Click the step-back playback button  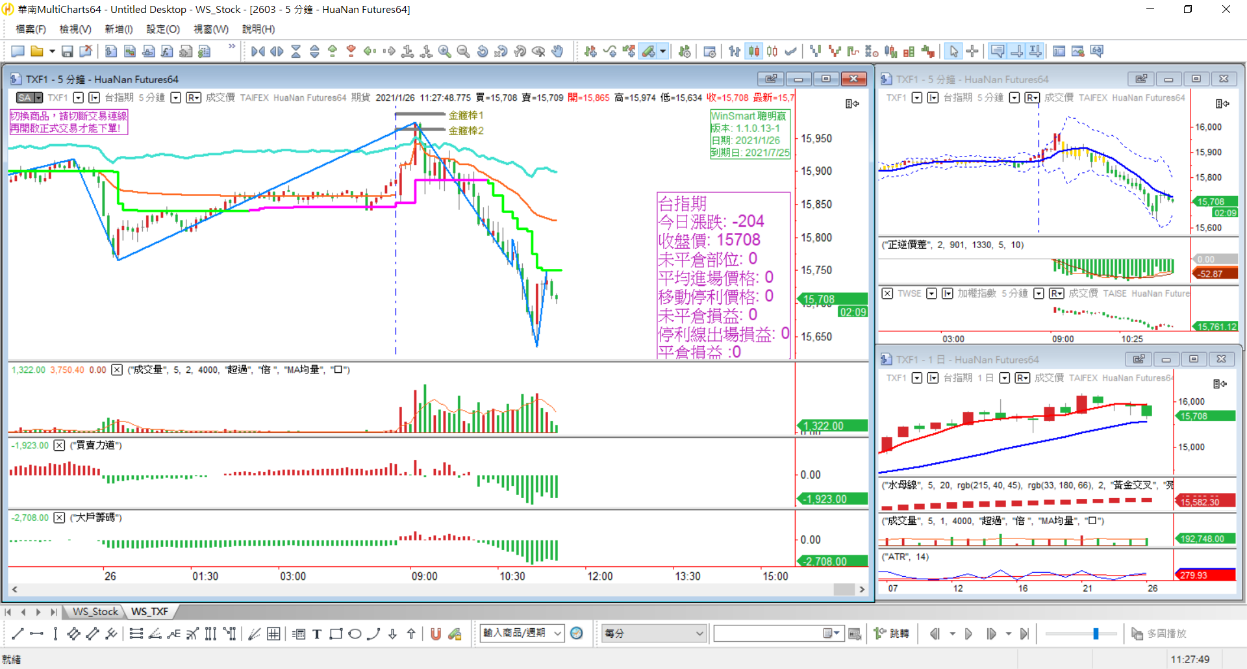(935, 634)
